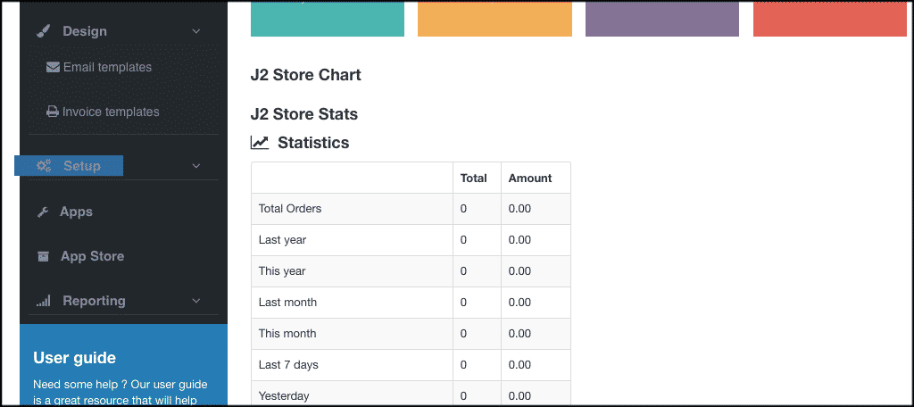Click the Total Orders amount 0.00

point(519,209)
